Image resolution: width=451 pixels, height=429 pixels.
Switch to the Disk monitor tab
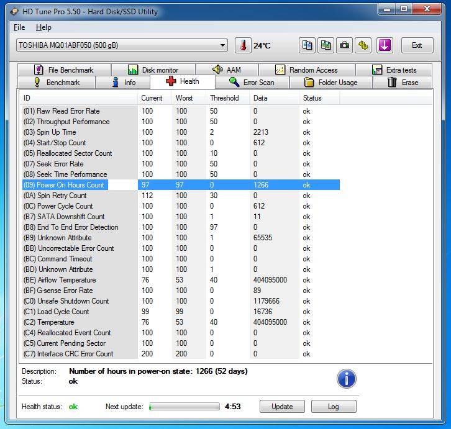click(153, 70)
